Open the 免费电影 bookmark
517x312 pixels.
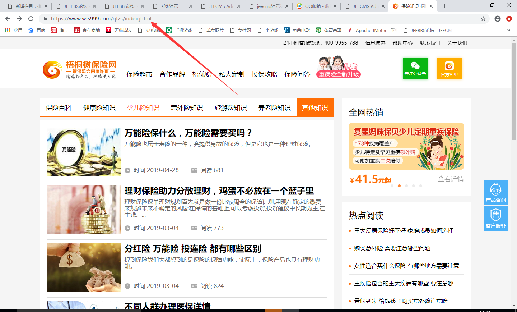pyautogui.click(x=297, y=30)
